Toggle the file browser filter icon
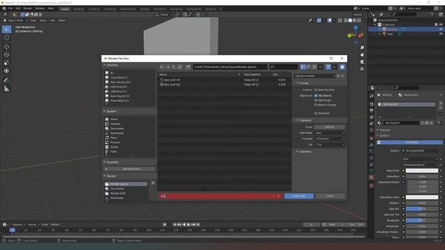 (328, 67)
